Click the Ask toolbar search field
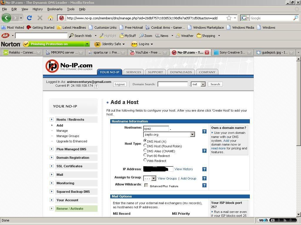This screenshot has width=301, height=225. click(x=41, y=35)
